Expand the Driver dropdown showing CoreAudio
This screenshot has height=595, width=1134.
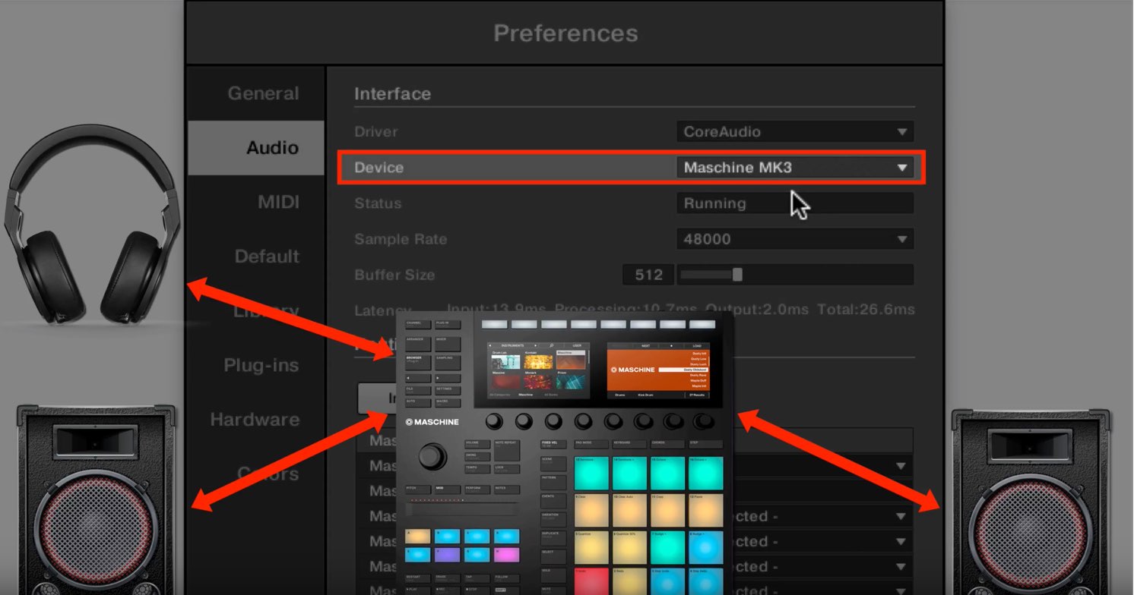point(795,131)
